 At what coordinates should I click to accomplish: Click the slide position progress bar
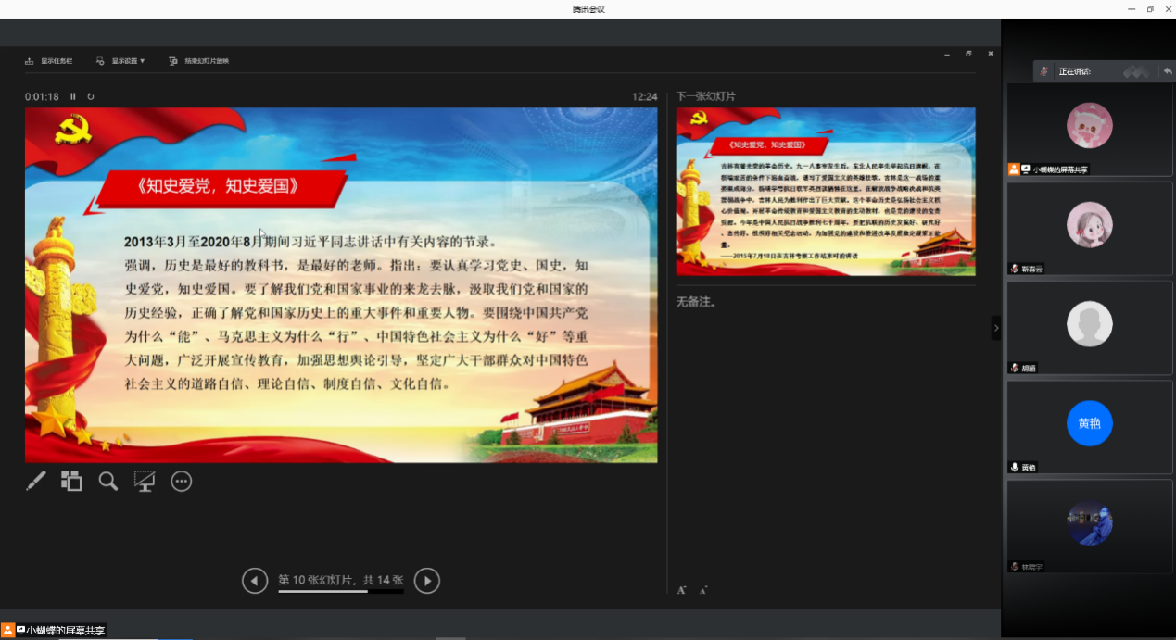340,591
